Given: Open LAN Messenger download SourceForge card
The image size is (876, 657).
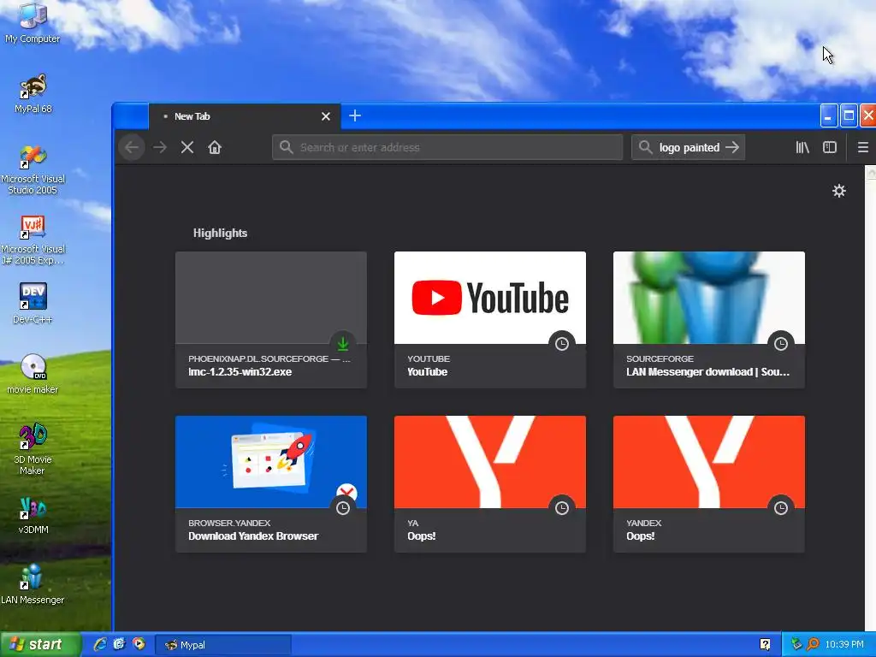Looking at the screenshot, I should pyautogui.click(x=709, y=320).
